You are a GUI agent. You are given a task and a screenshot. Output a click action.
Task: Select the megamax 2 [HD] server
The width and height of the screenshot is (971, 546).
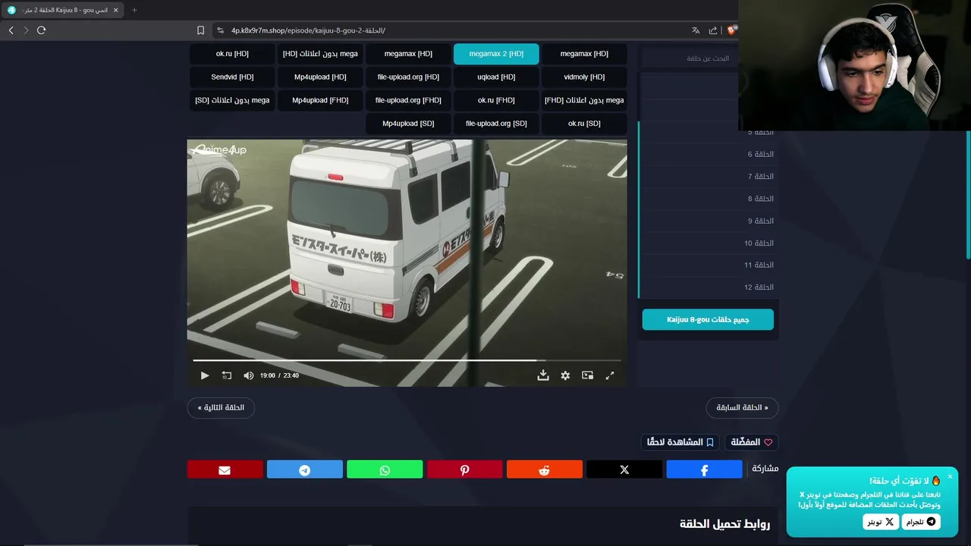[x=496, y=54]
